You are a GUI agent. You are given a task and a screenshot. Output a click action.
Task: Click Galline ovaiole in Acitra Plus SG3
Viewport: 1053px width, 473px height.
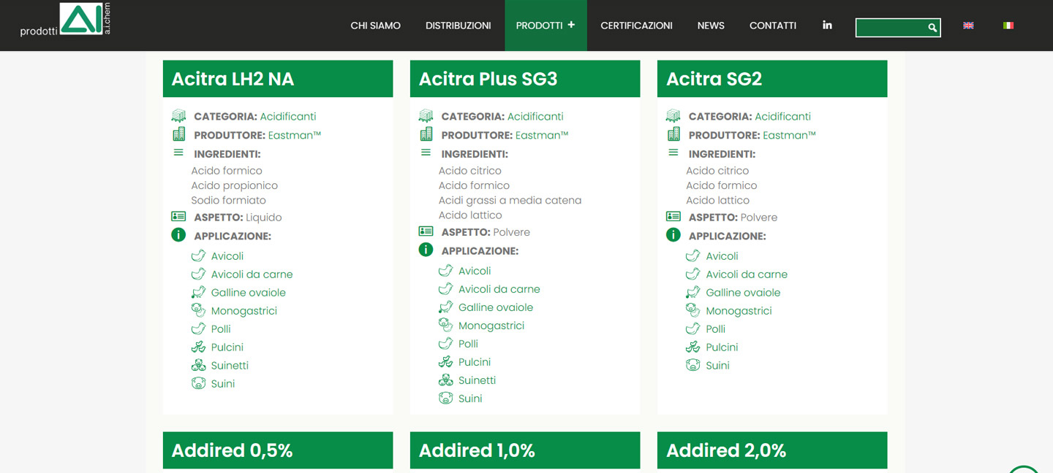point(496,307)
